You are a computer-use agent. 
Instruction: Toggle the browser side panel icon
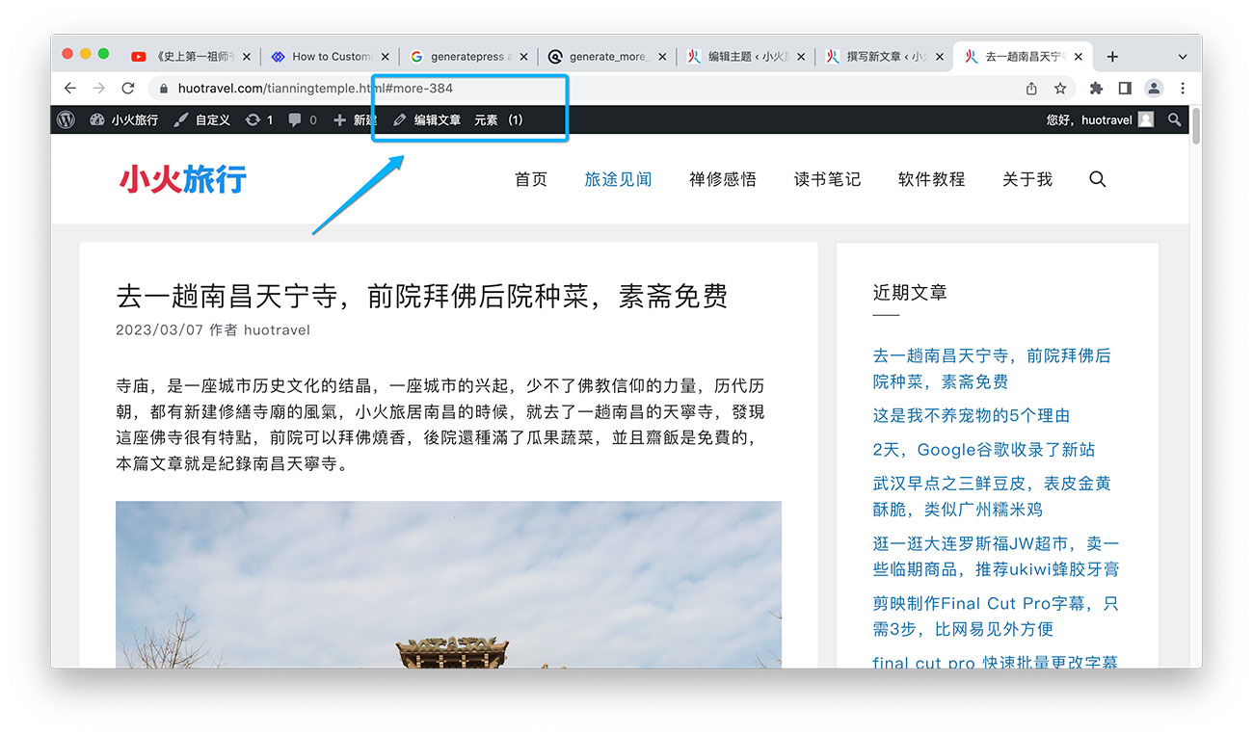[x=1125, y=88]
